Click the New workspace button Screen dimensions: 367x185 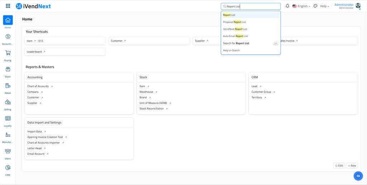coord(352,166)
